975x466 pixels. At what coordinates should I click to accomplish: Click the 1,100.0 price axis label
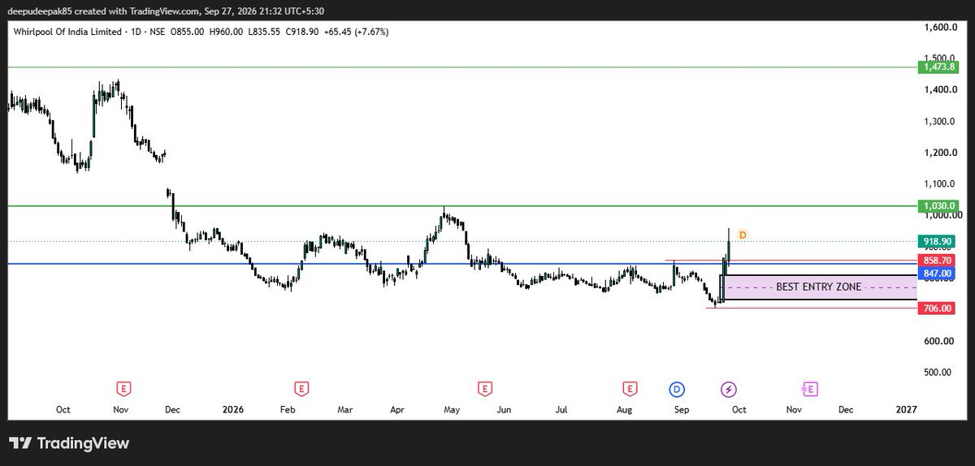[x=938, y=184]
